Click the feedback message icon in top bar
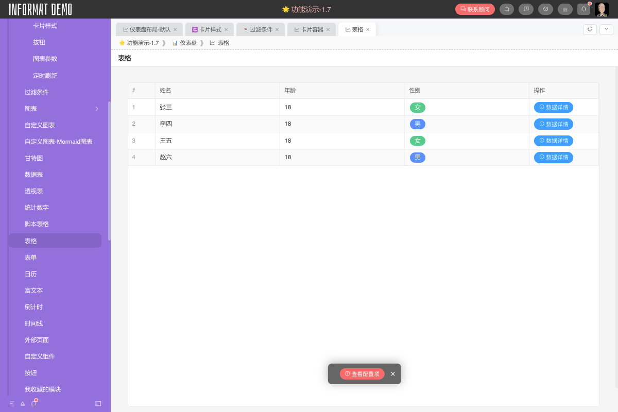618x412 pixels. coord(526,9)
